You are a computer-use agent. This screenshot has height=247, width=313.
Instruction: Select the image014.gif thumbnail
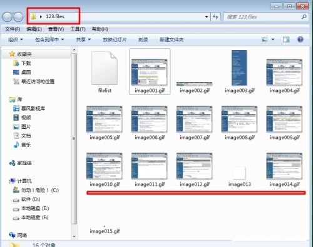[x=284, y=166]
